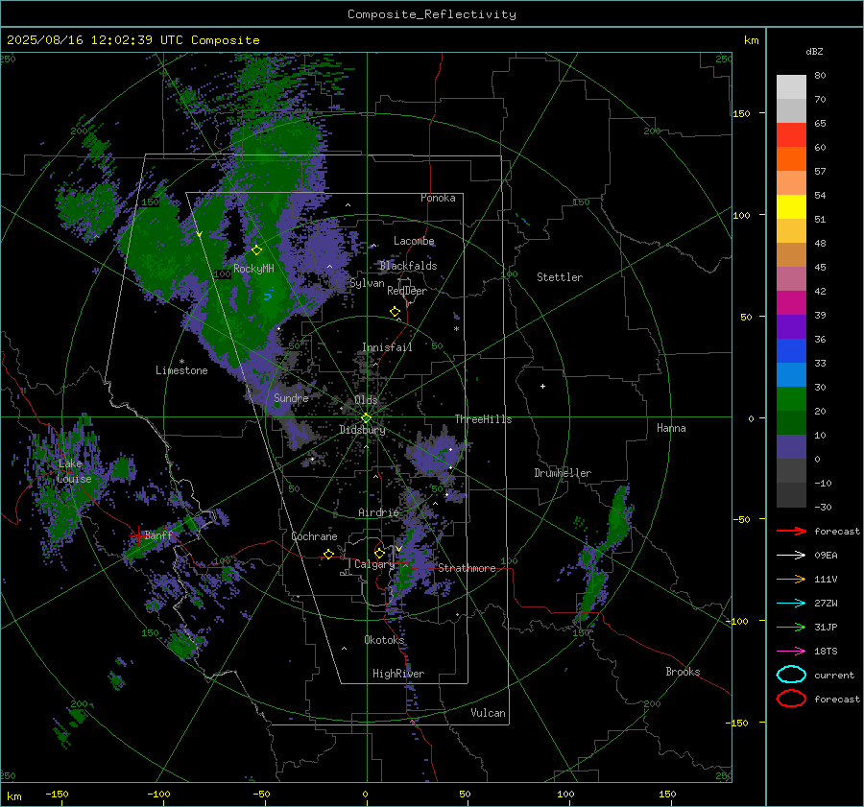Image resolution: width=864 pixels, height=807 pixels.
Task: Click the 18TS legend text
Action: 826,652
